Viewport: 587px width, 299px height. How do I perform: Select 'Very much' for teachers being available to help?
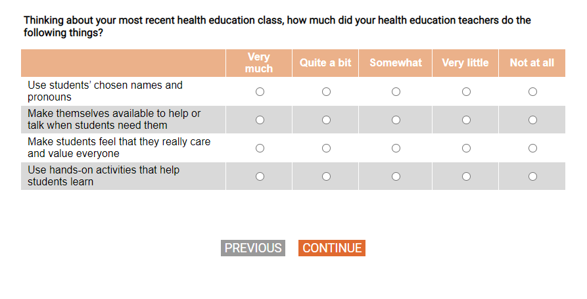tap(260, 120)
